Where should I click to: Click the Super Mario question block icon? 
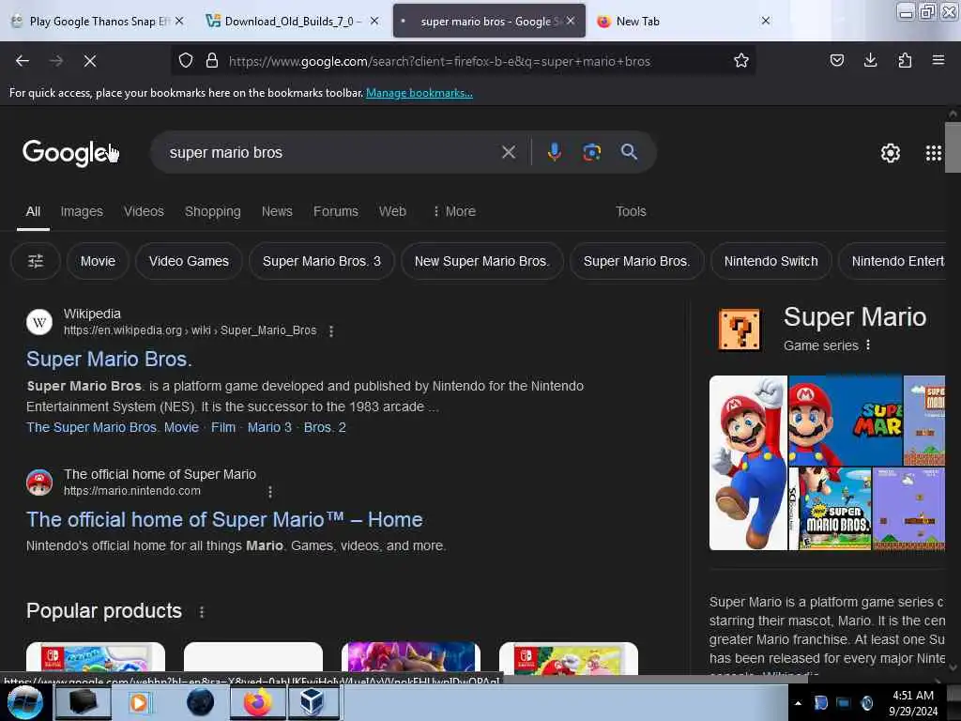740,330
